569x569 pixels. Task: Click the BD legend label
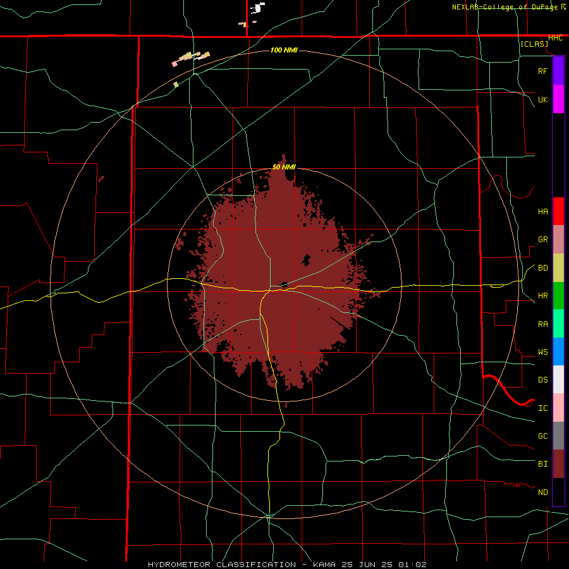pyautogui.click(x=542, y=268)
